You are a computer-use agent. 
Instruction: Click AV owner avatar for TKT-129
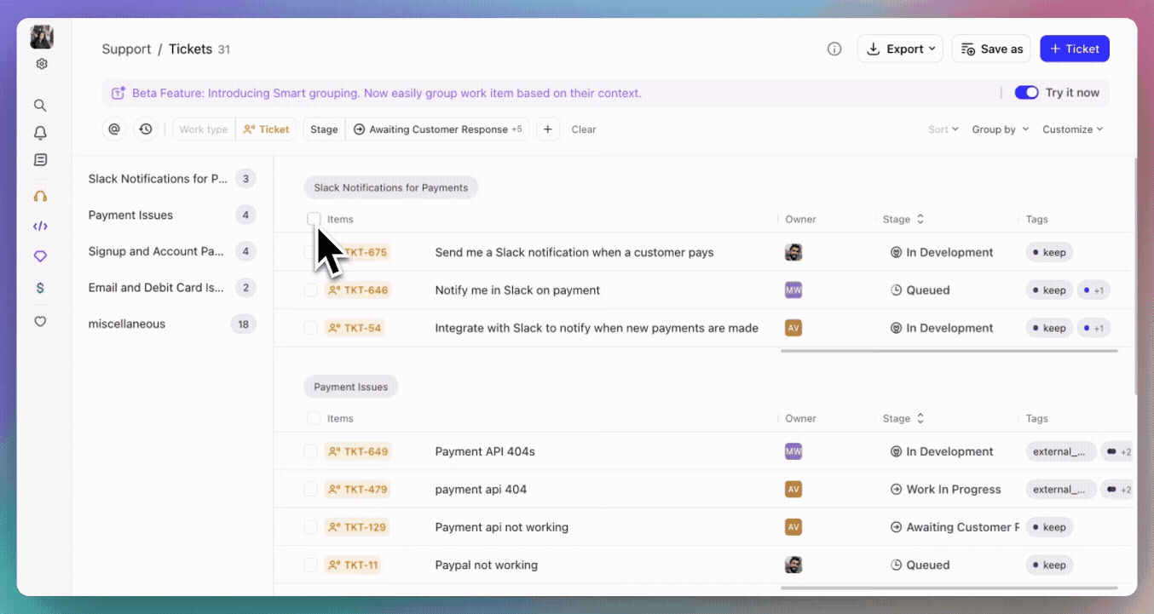[x=793, y=527]
